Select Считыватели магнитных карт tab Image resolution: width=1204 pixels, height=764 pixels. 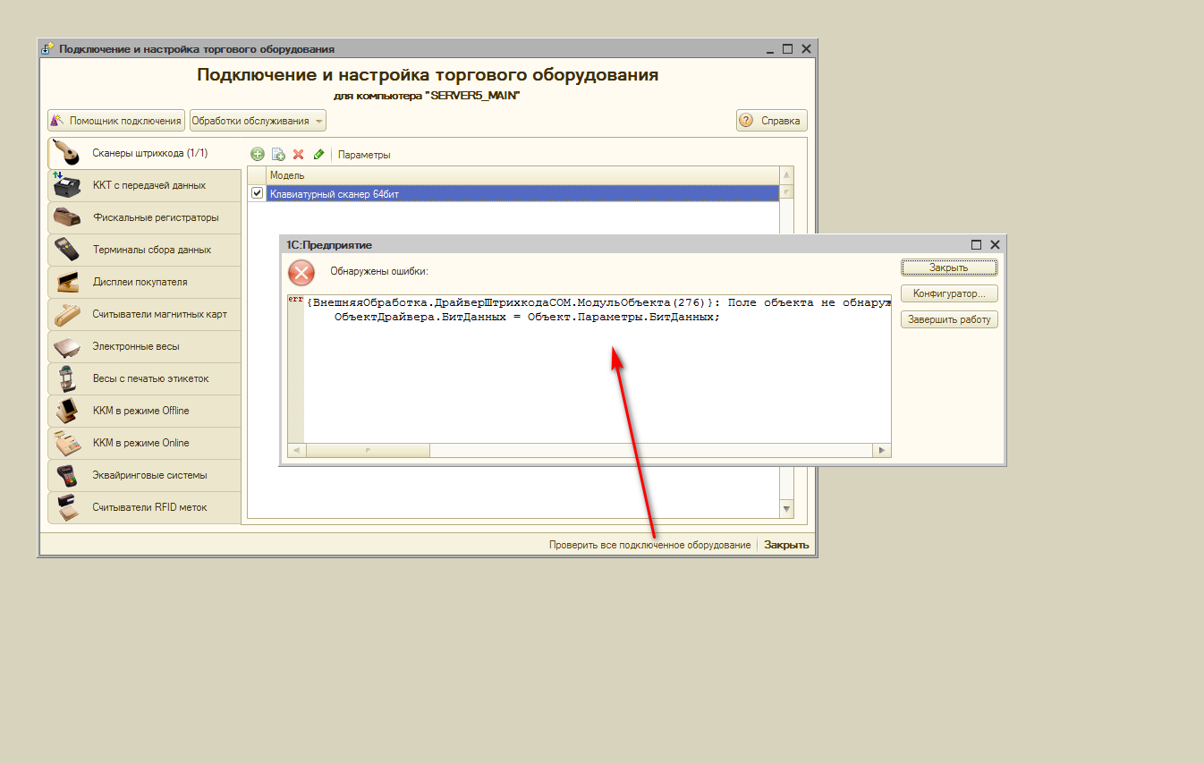pos(144,314)
